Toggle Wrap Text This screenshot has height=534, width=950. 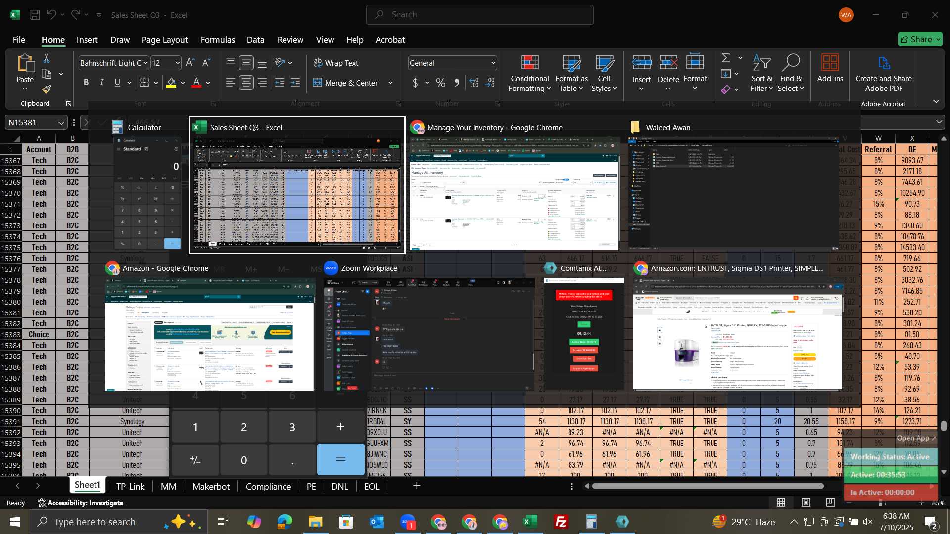pyautogui.click(x=336, y=63)
